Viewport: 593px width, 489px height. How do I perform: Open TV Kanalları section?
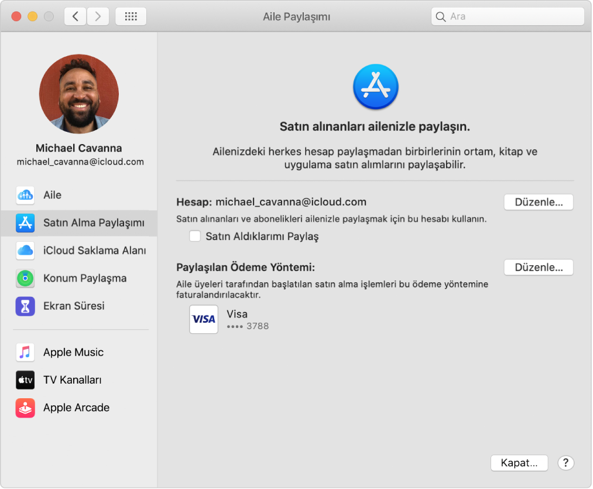pos(79,380)
